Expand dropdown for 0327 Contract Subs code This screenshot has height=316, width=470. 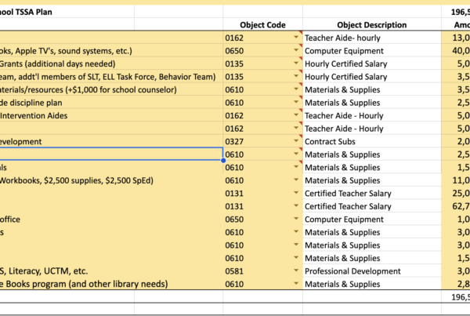[x=296, y=140]
